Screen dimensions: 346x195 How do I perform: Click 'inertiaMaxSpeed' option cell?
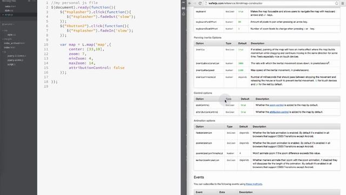click(205, 70)
